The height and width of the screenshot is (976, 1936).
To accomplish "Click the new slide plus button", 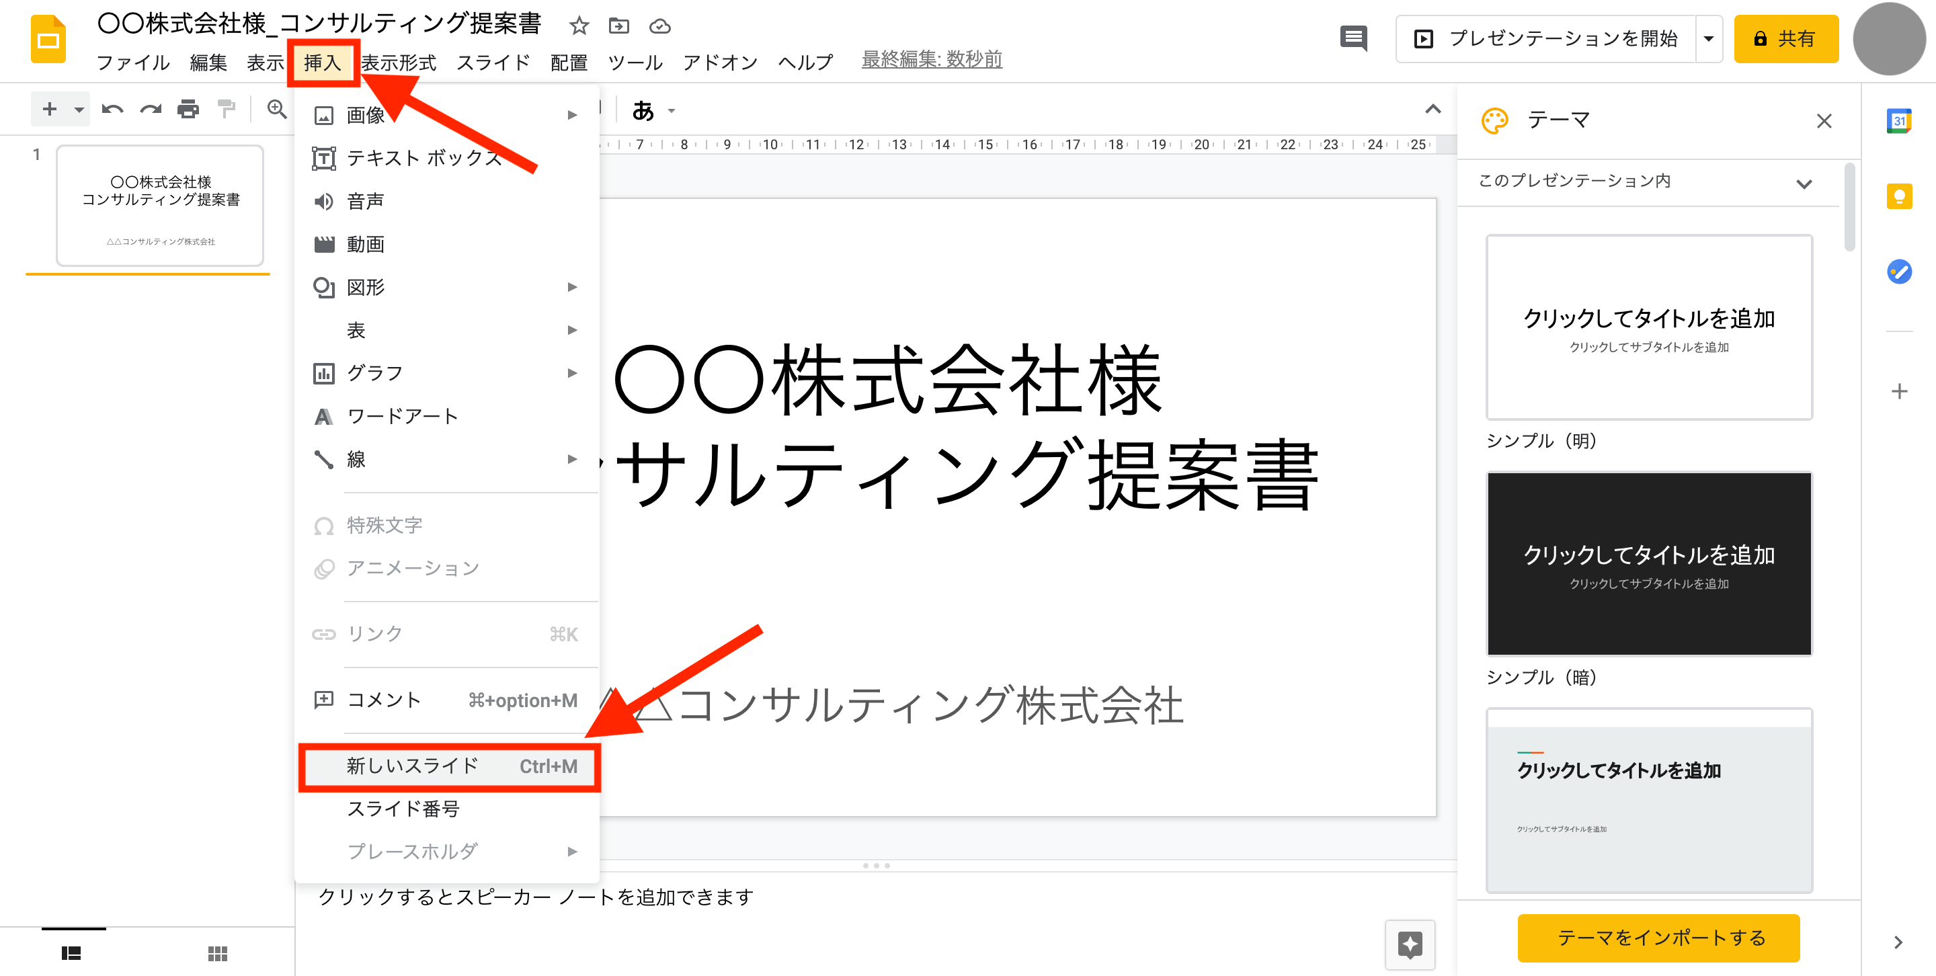I will (x=50, y=110).
